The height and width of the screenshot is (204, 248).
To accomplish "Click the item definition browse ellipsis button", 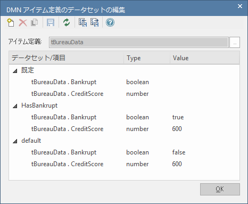I will coord(235,42).
